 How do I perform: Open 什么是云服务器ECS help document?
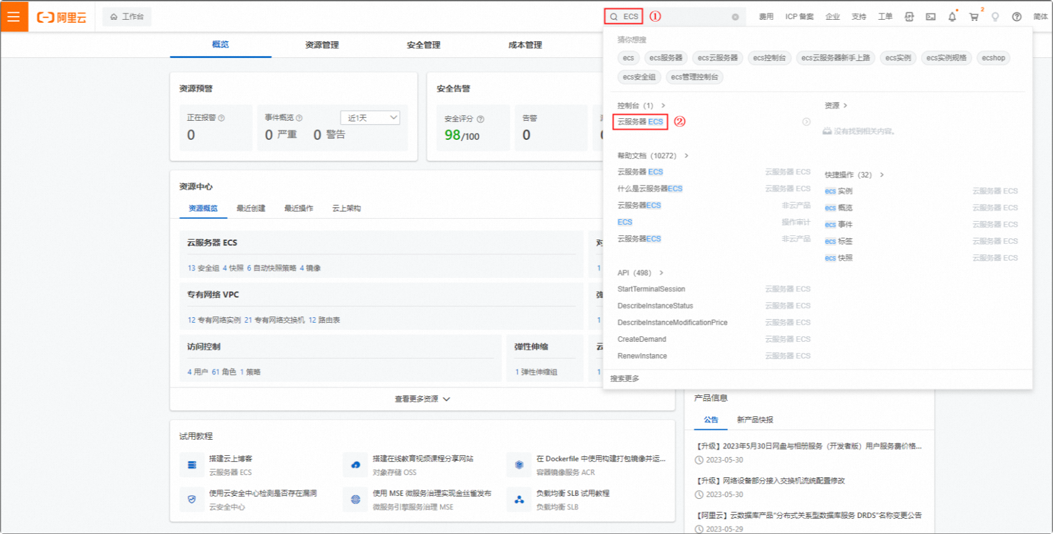click(650, 188)
